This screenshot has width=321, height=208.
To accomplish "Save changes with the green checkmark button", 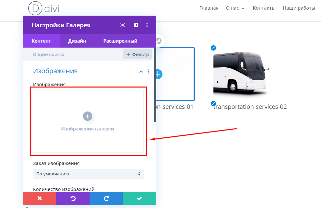I will [x=140, y=198].
